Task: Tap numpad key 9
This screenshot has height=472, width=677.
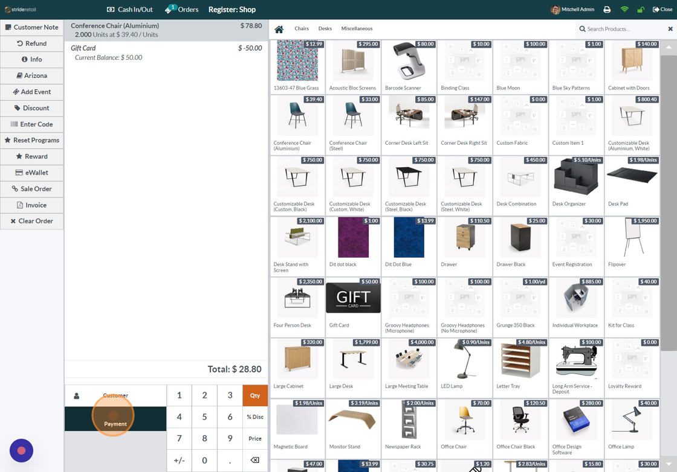Action: tap(230, 439)
